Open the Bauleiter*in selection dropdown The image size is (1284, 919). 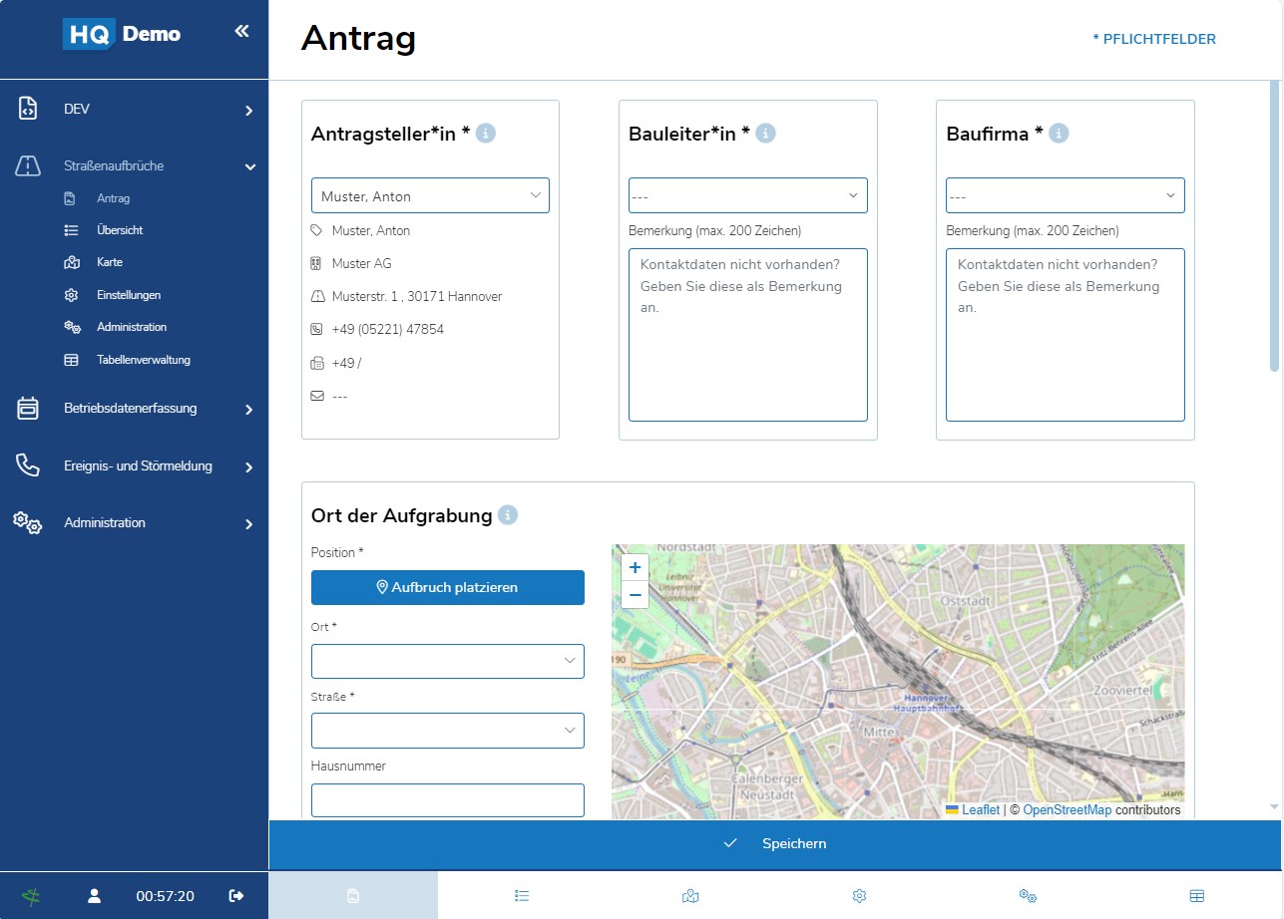point(747,195)
